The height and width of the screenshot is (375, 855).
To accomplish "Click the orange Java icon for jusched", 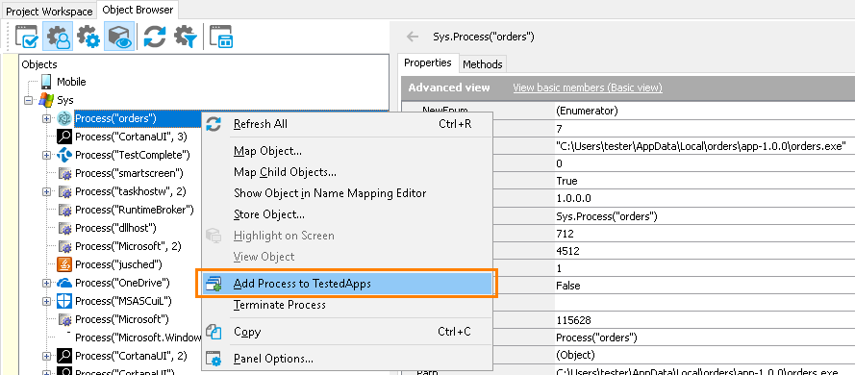I will (64, 264).
